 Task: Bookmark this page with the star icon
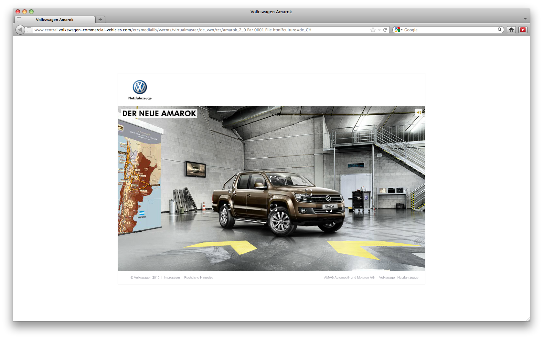(373, 30)
